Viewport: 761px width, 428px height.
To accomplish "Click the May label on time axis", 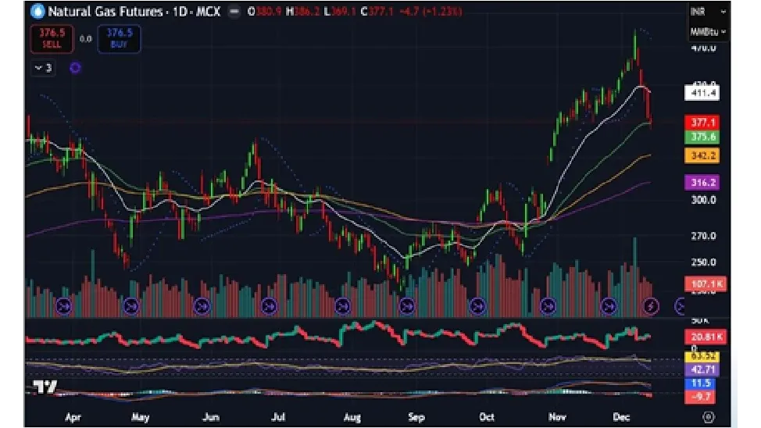I will click(x=141, y=417).
